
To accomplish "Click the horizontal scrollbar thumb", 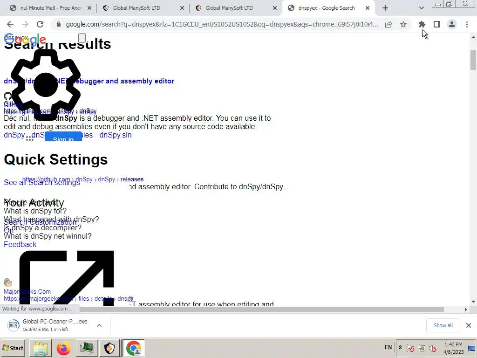I will click(262, 310).
